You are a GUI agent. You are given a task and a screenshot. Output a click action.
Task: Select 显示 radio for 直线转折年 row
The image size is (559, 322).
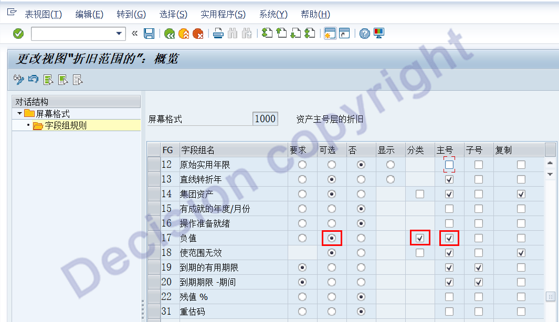[x=391, y=179]
